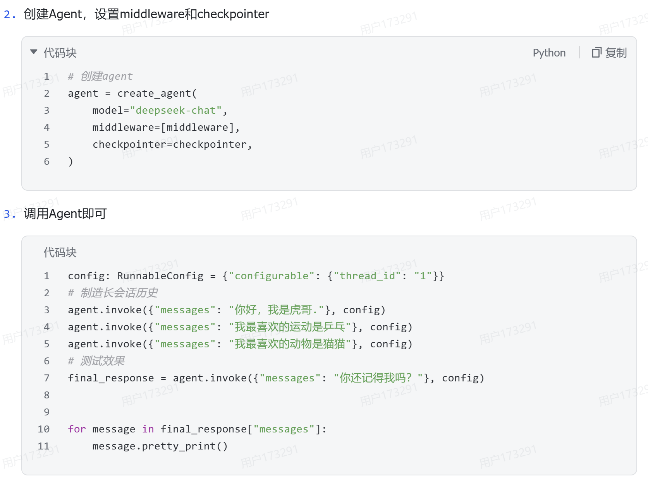Open the Python language selector
This screenshot has width=648, height=487.
pos(549,53)
